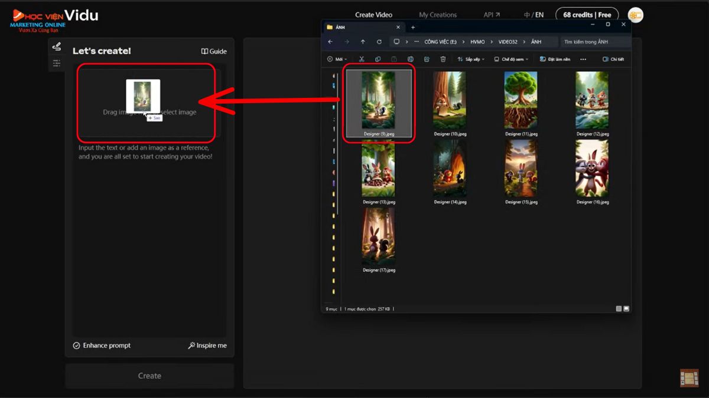Image resolution: width=709 pixels, height=398 pixels.
Task: Click the cut (scissors) icon in Explorer
Action: point(362,60)
